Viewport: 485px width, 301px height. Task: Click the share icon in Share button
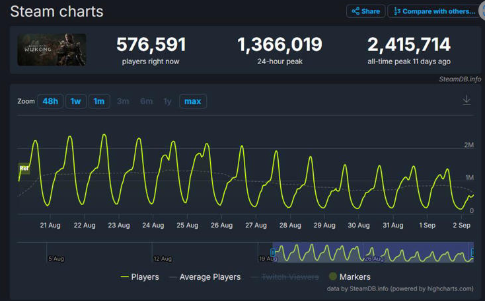355,11
